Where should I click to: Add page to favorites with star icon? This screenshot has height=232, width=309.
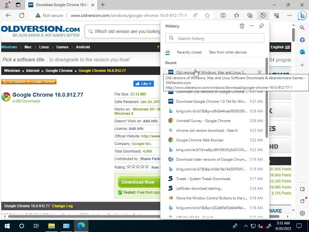click(x=207, y=15)
